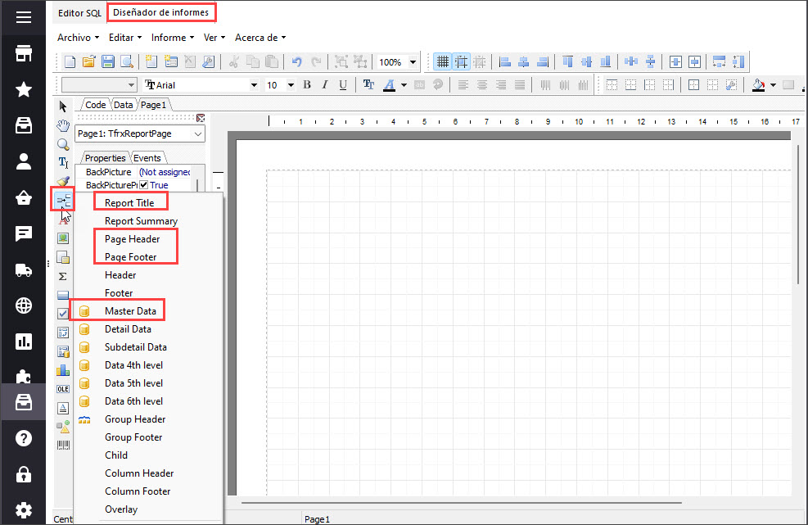808x525 pixels.
Task: Click the bar chart reports sidebar icon
Action: pos(23,342)
